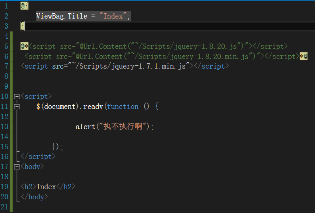315x213 pixels.
Task: Click the closing script tag on line 16
Action: [38, 157]
